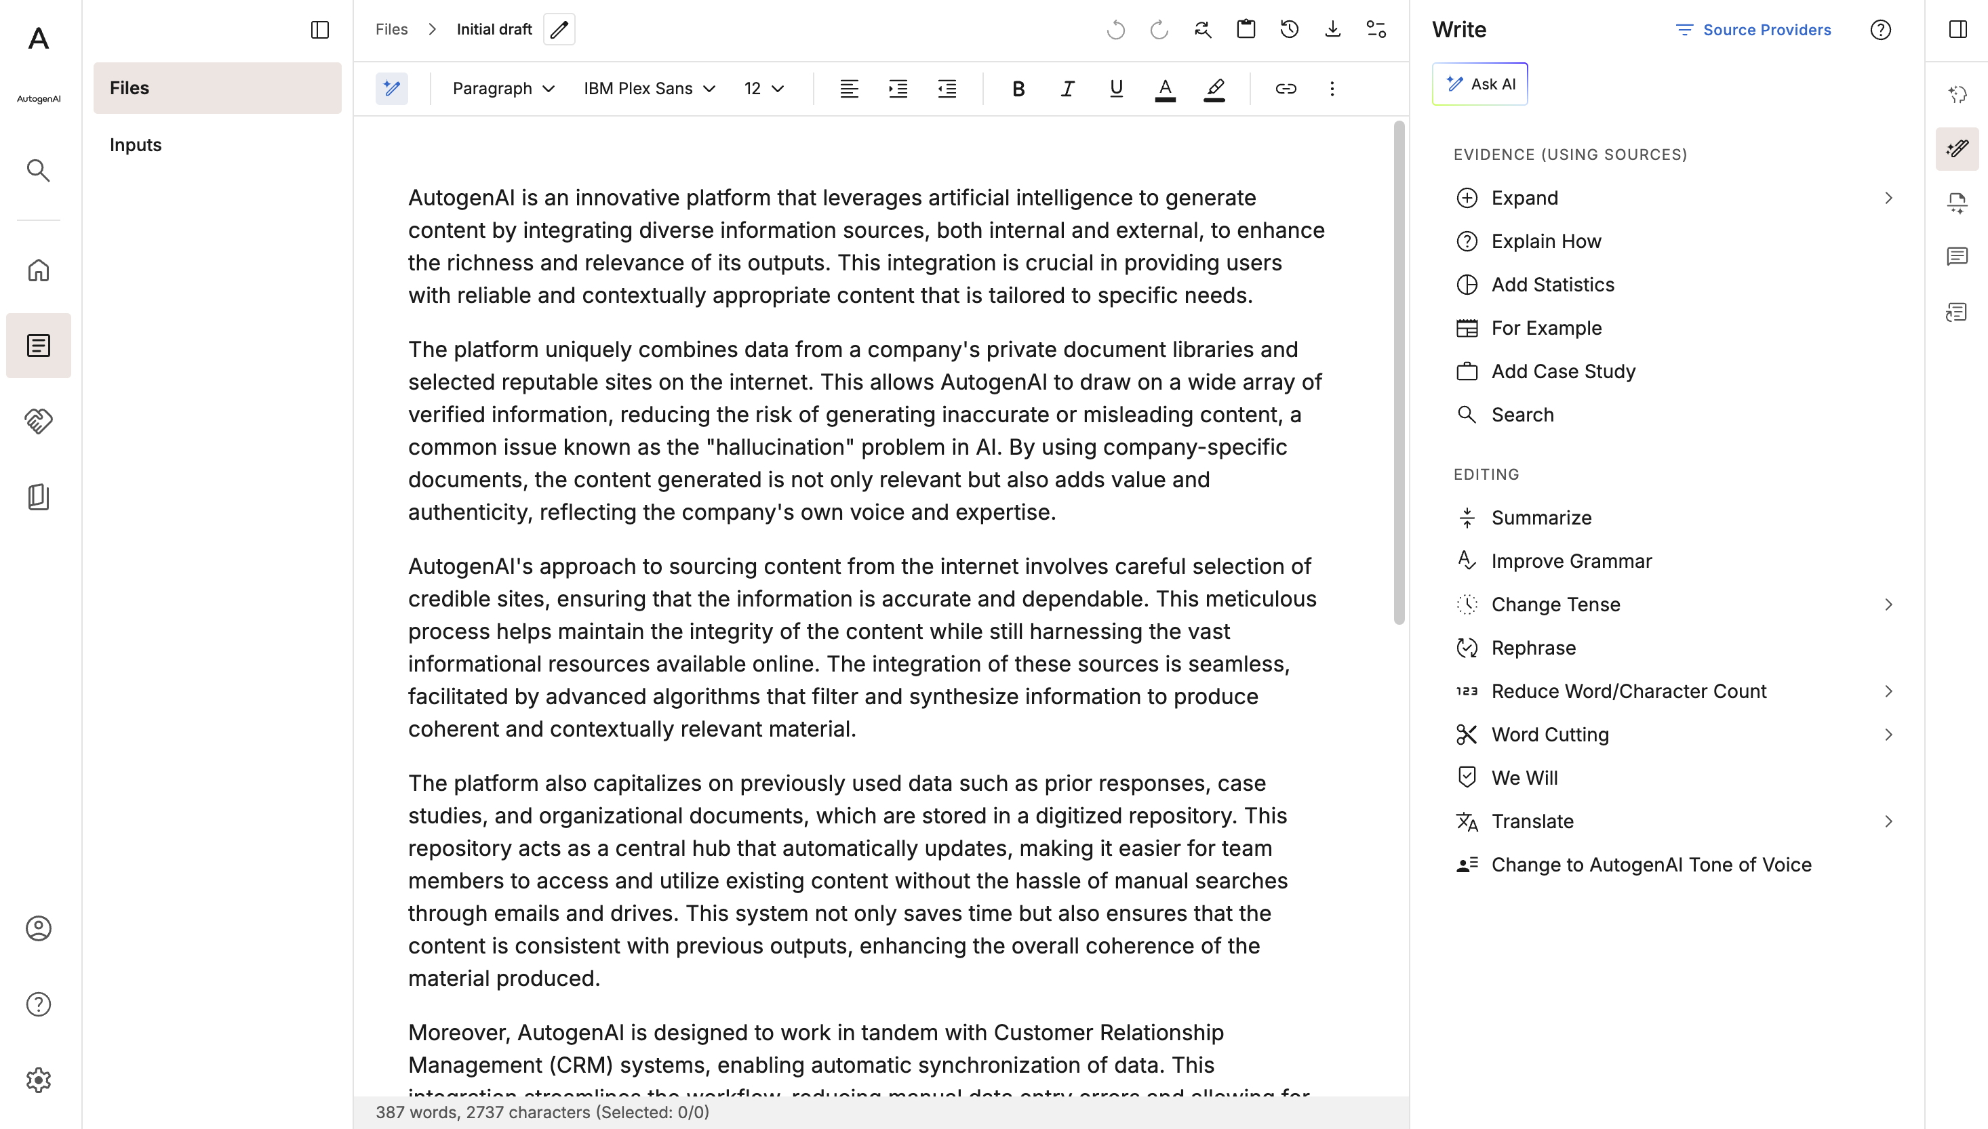Click the insert link icon
The height and width of the screenshot is (1129, 1988).
click(1286, 88)
